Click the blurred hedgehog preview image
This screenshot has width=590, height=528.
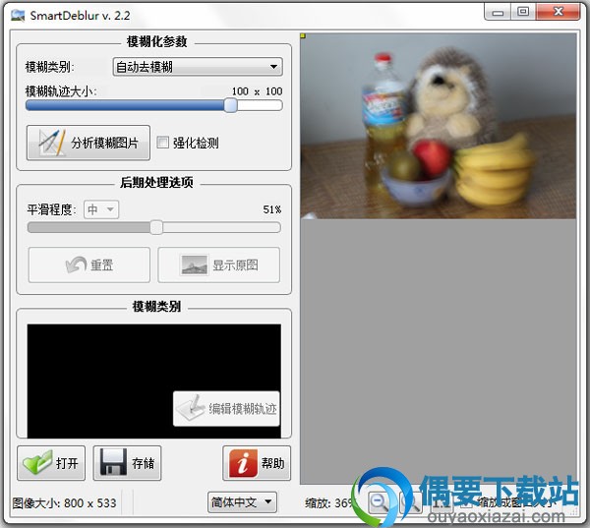pos(439,126)
